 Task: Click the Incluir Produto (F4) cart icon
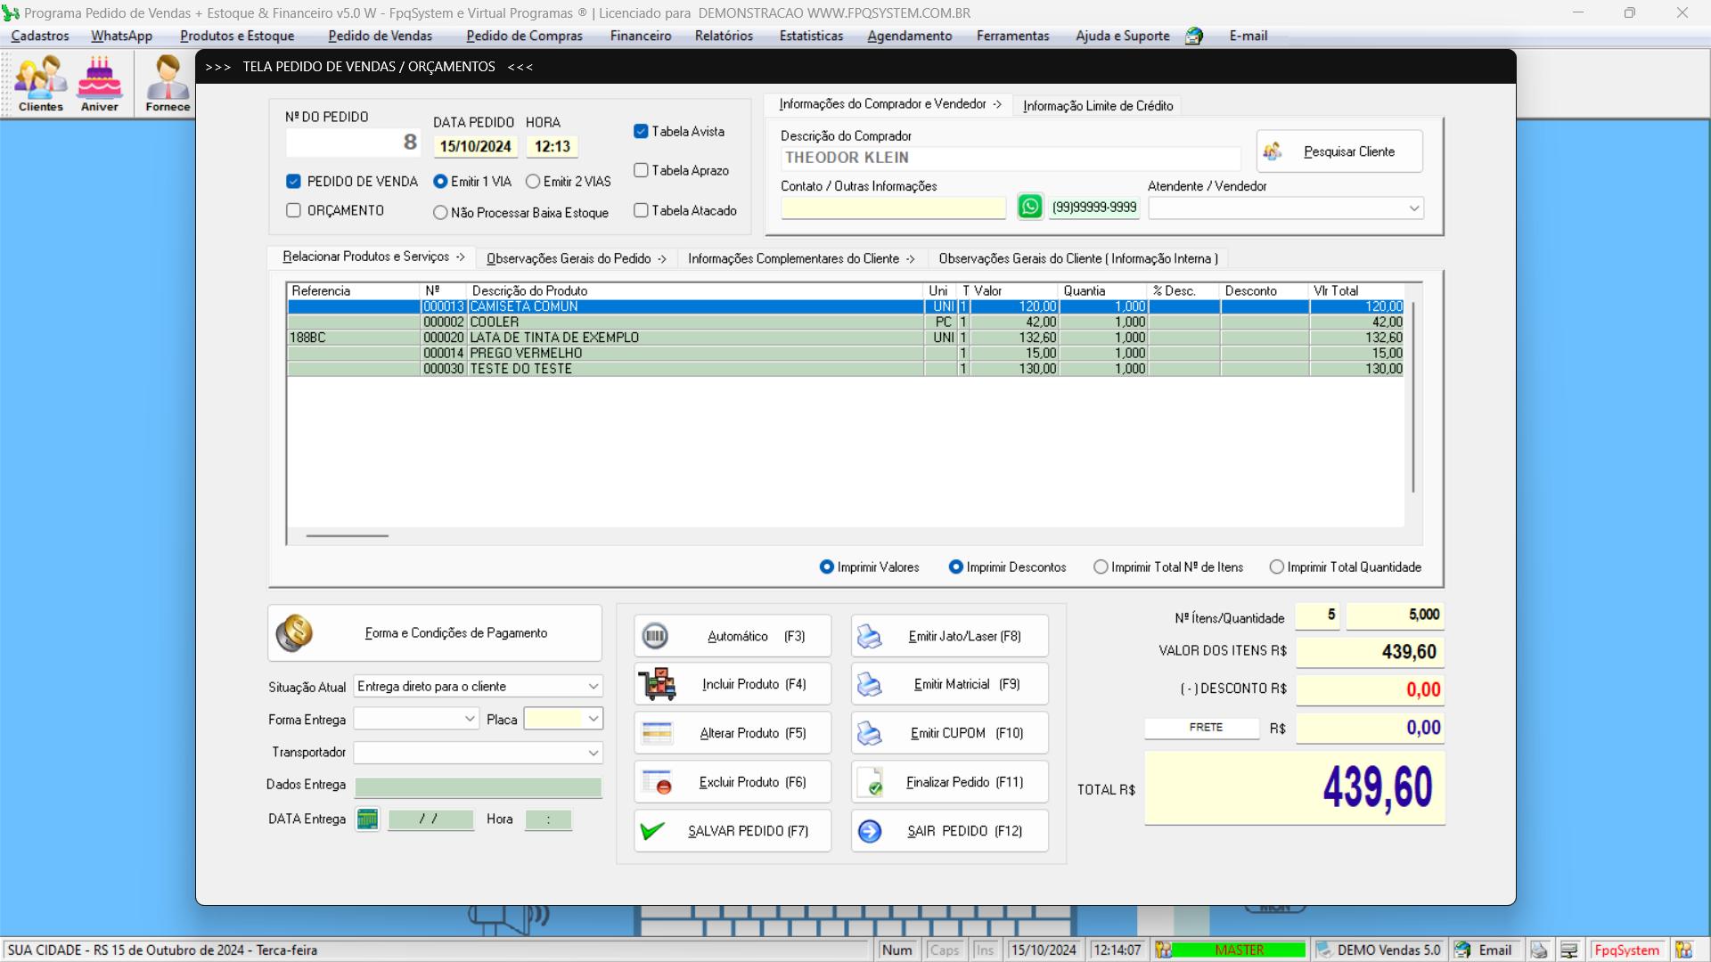pos(658,685)
